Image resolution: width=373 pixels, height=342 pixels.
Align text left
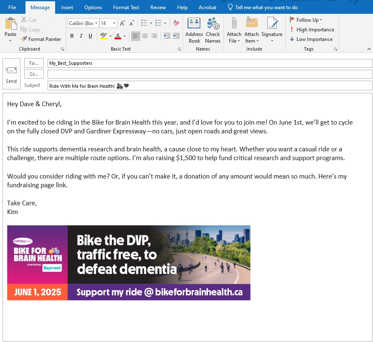pos(136,36)
